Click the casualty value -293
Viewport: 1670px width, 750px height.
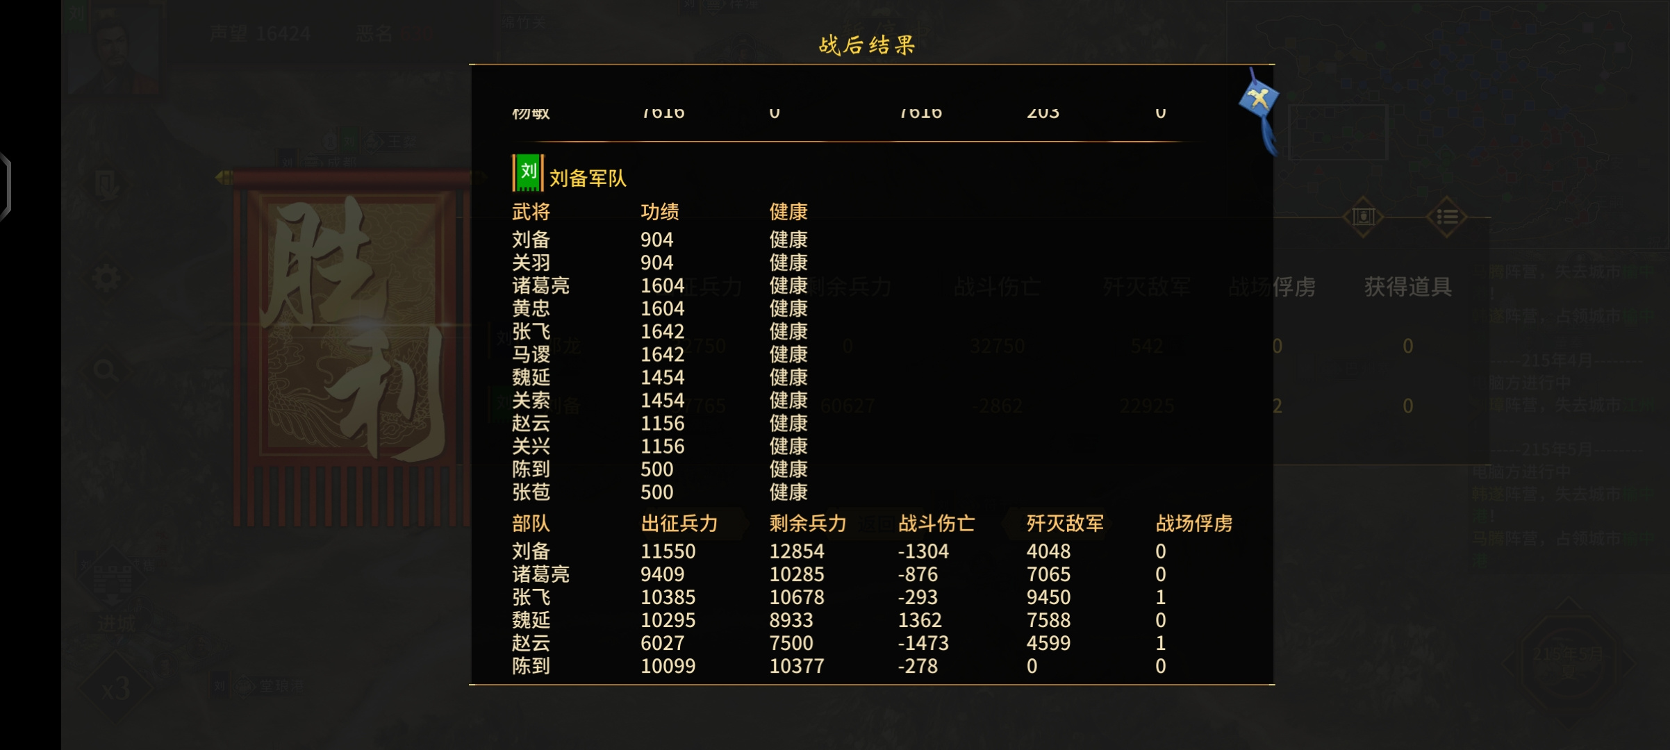(x=918, y=597)
